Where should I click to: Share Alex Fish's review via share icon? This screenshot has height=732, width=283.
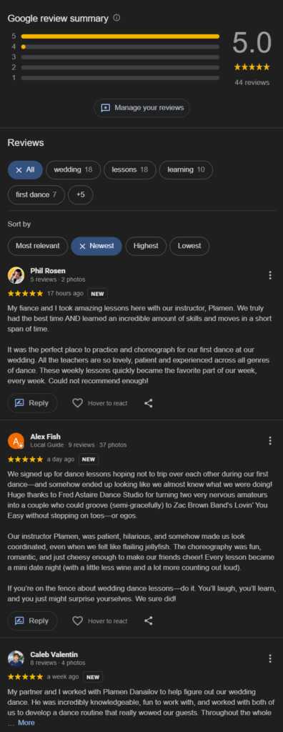(x=149, y=621)
